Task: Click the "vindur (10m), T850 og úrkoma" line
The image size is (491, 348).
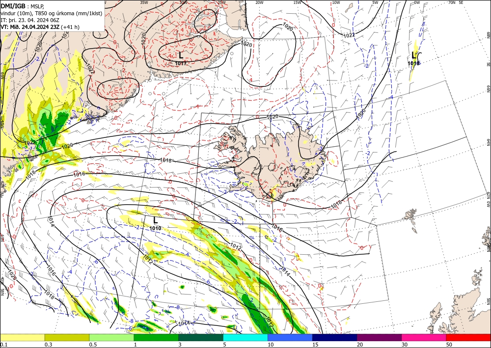Action: (52, 13)
